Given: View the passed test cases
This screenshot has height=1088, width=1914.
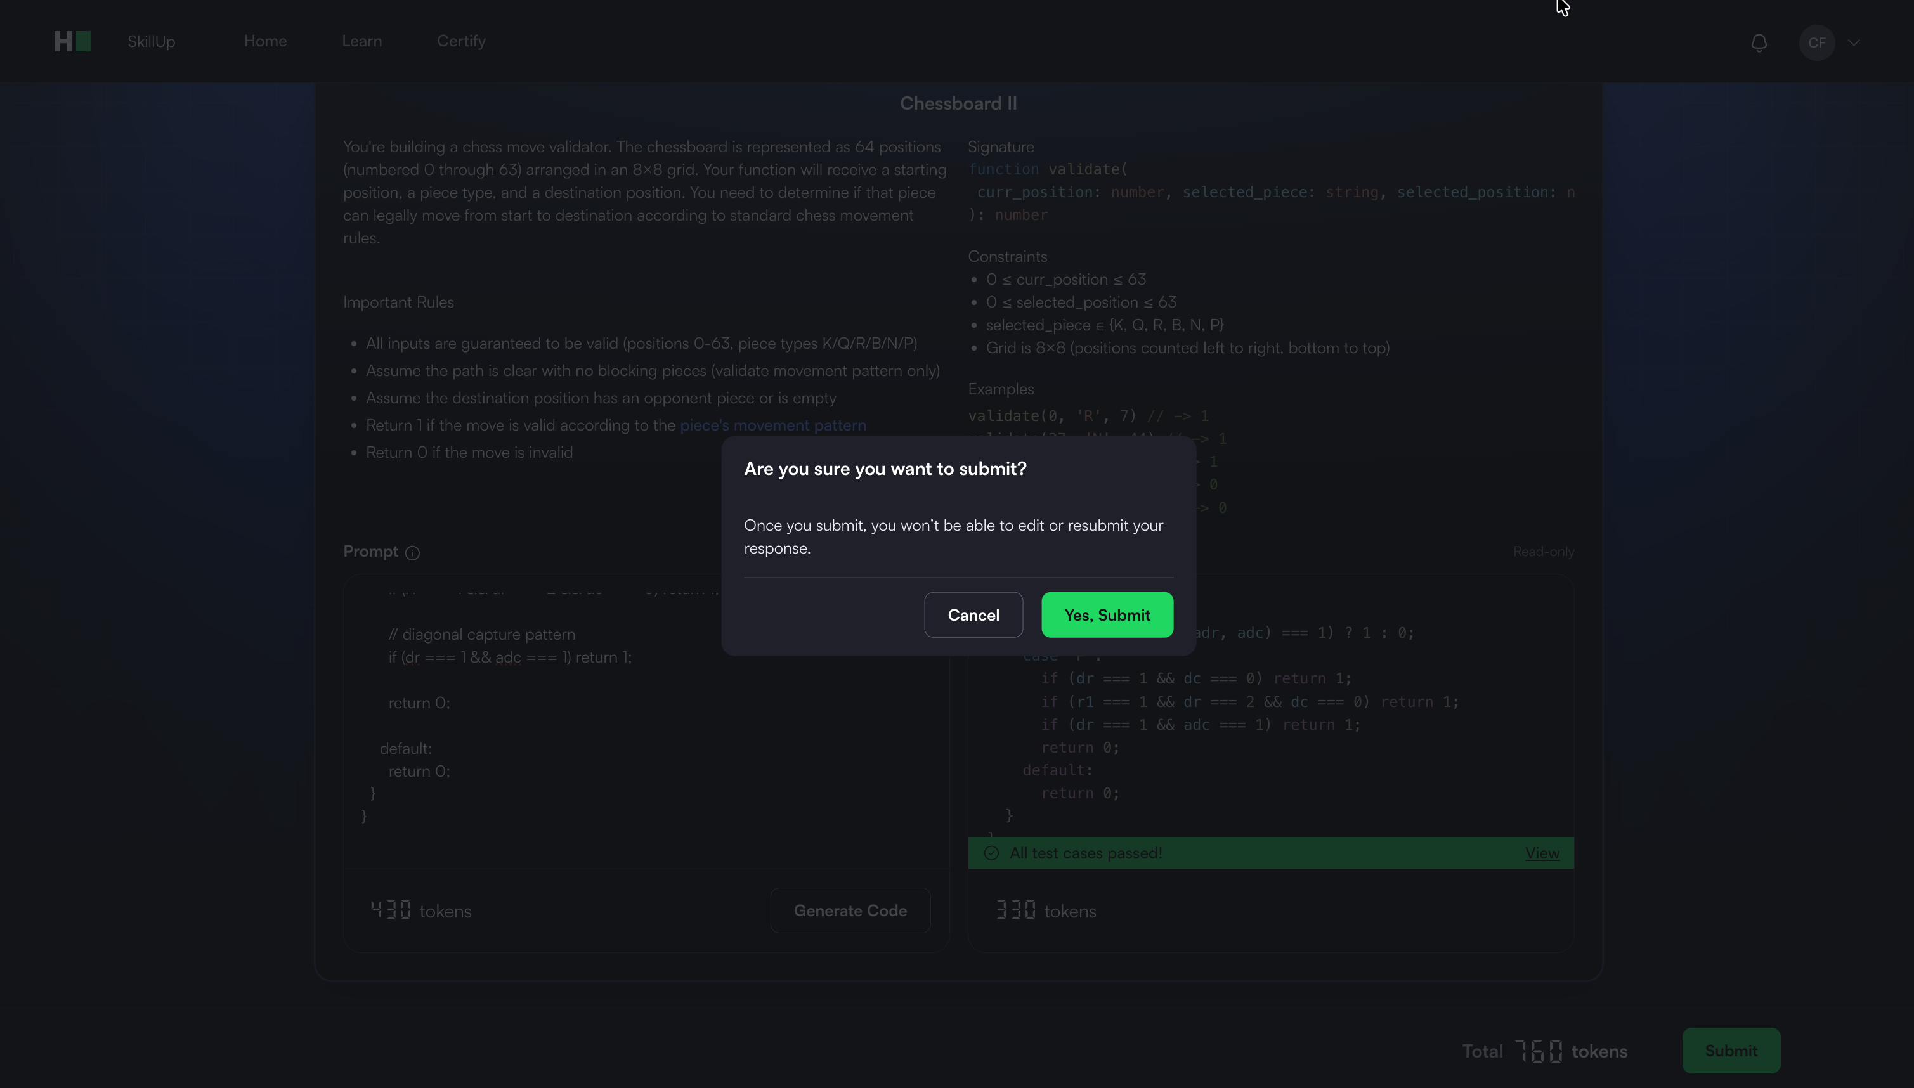Looking at the screenshot, I should pyautogui.click(x=1542, y=853).
